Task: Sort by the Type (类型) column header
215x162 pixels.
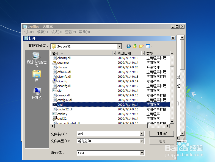Action: tap(157, 53)
